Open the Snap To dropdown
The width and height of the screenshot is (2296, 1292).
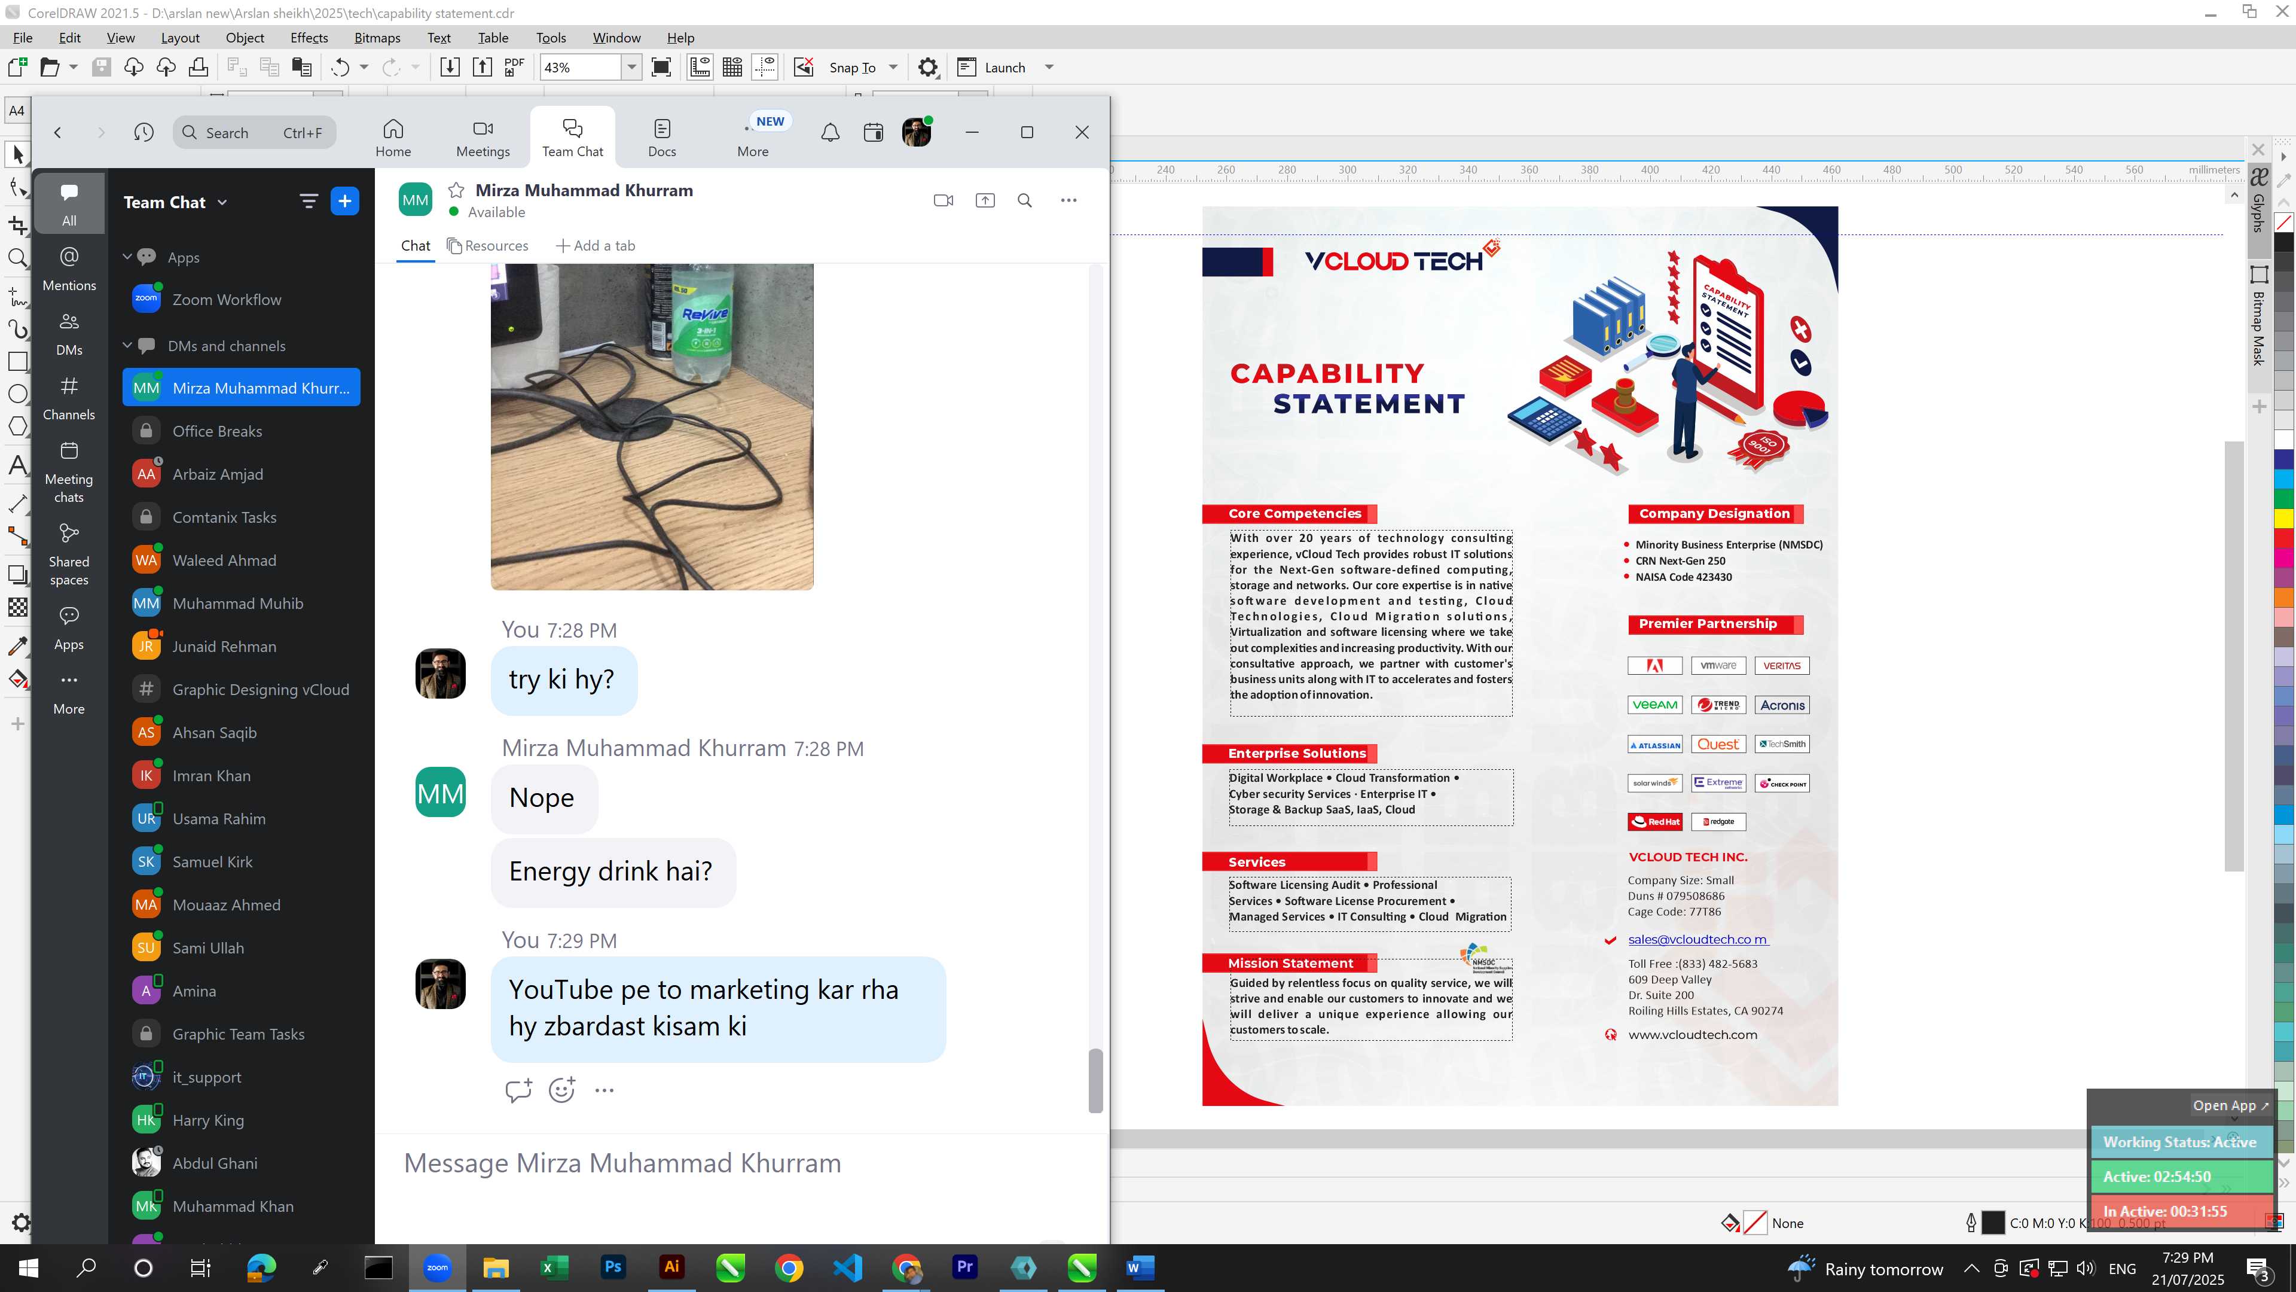click(x=893, y=67)
